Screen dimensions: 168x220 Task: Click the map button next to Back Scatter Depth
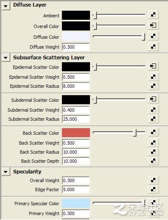[x=153, y=161]
